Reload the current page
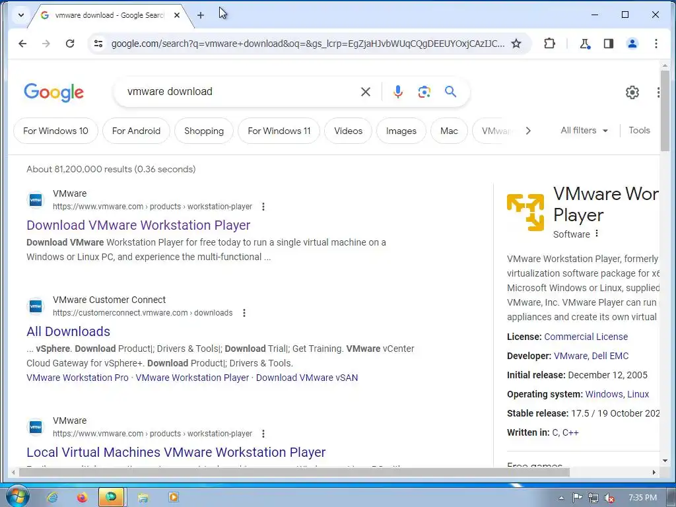676x507 pixels. (70, 44)
